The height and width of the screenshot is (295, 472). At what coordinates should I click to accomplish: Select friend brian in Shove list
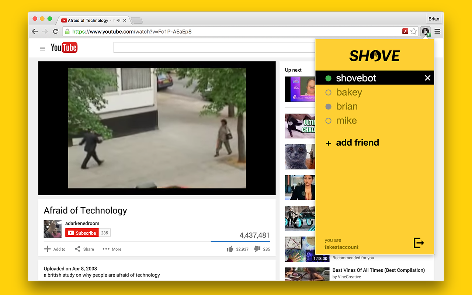coord(375,106)
